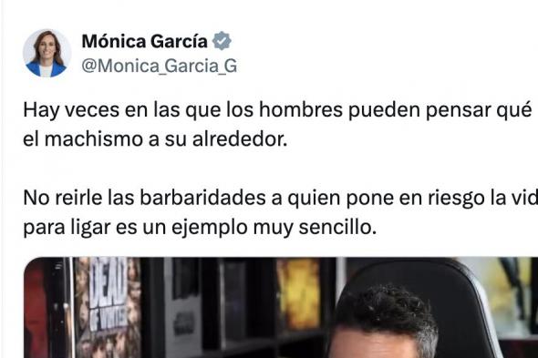Open the @Monica_Garcia_G handle link
538x358 pixels.
coord(160,66)
